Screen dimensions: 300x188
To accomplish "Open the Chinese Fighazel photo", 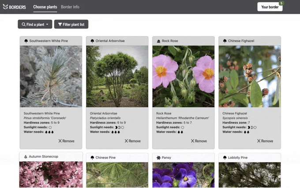I will (x=250, y=76).
